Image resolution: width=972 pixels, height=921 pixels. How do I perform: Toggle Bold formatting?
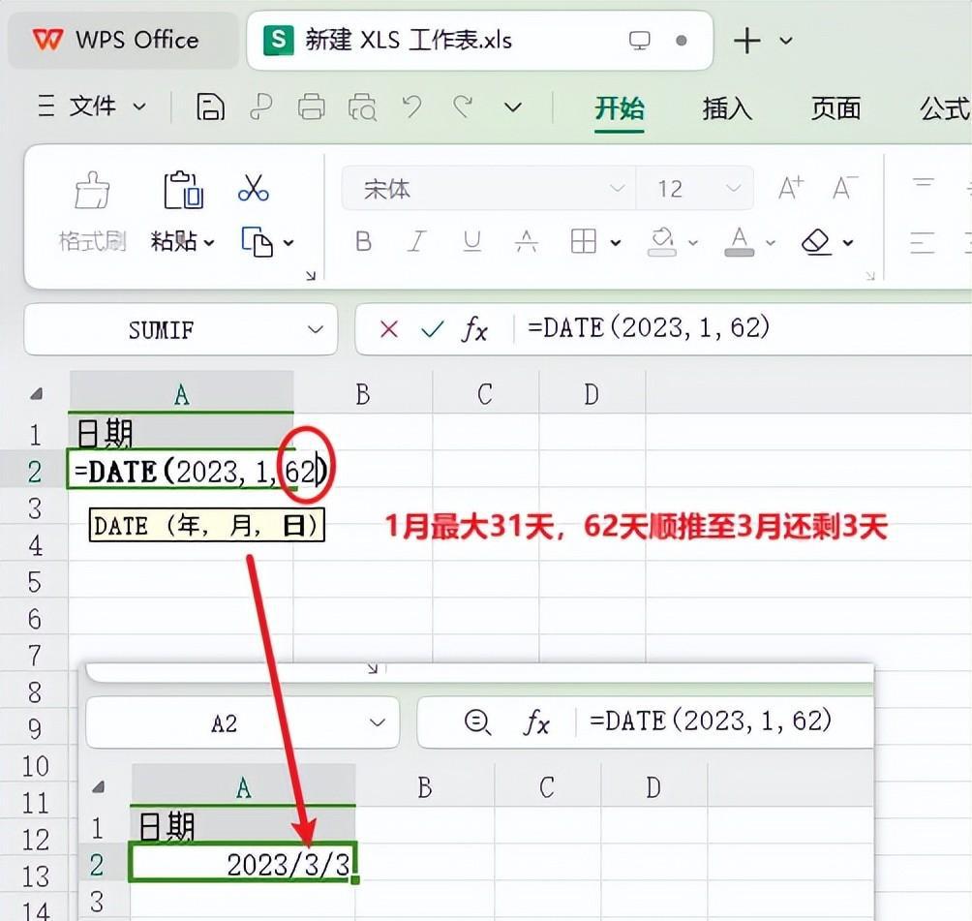364,241
